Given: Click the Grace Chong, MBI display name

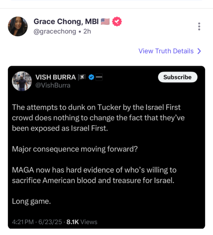Looking at the screenshot, I should tap(66, 22).
